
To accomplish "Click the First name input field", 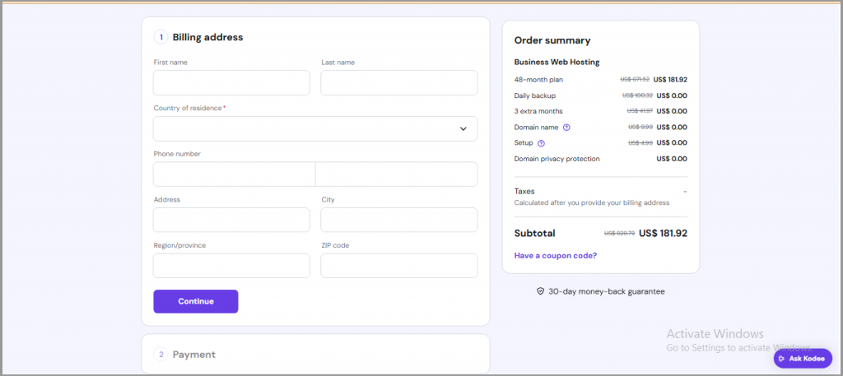I will coord(231,83).
